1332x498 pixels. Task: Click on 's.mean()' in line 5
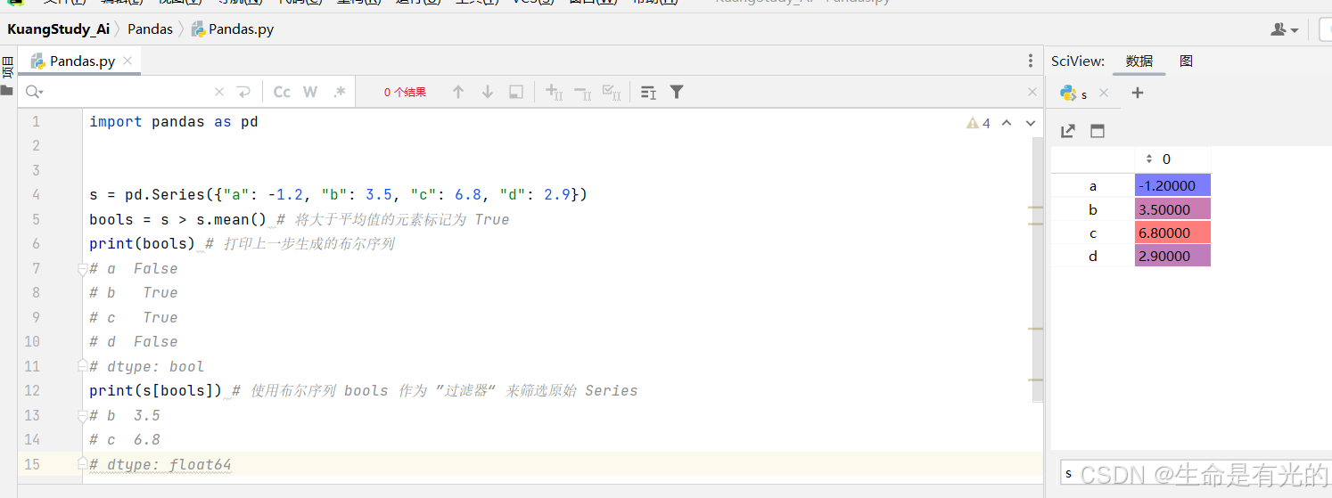(x=232, y=219)
